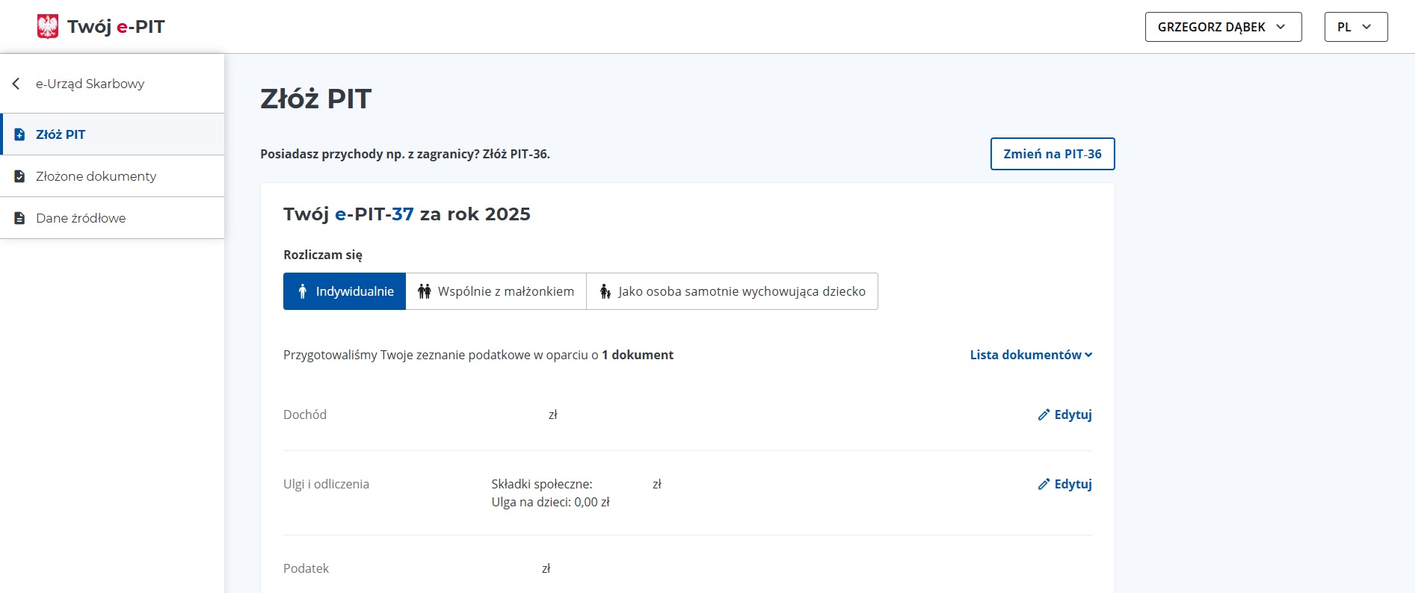Click the Twój e-PIT header title
This screenshot has width=1415, height=593.
(x=116, y=27)
